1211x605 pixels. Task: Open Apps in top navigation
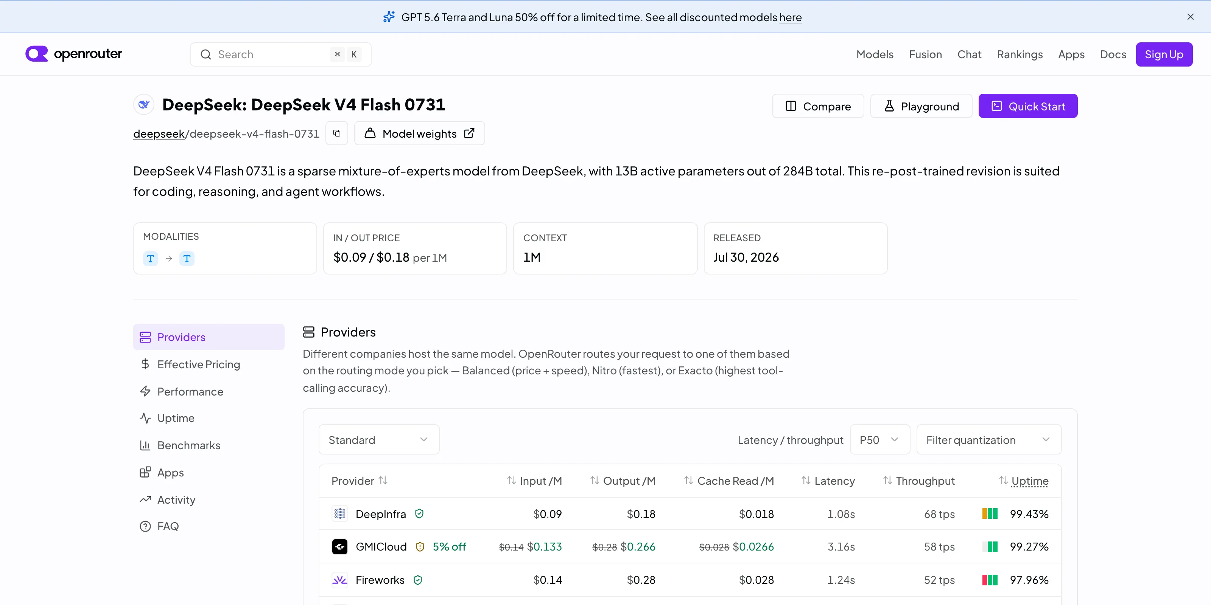(1071, 54)
